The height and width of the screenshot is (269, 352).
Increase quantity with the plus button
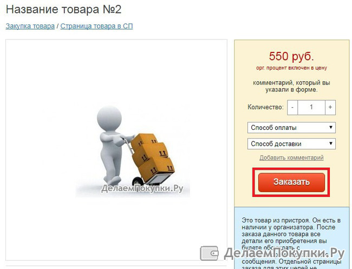pyautogui.click(x=330, y=108)
